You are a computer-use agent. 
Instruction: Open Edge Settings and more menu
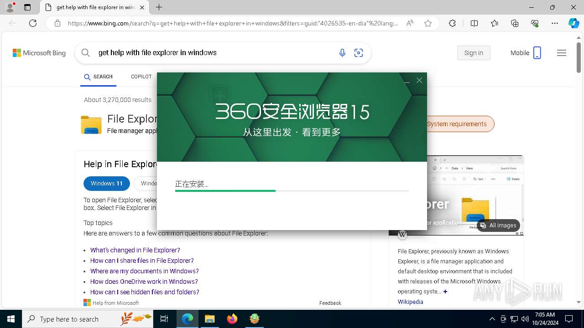555,23
